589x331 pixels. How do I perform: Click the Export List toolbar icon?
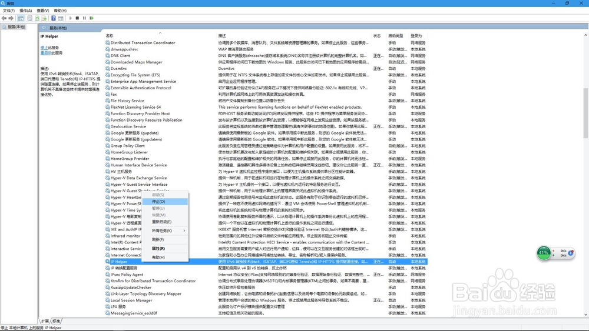44,18
